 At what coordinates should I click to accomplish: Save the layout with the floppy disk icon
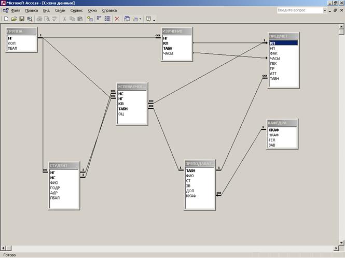(x=22, y=19)
